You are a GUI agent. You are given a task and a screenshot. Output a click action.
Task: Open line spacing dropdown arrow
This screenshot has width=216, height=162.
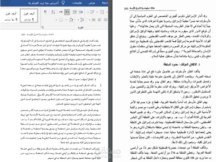pos(78,20)
